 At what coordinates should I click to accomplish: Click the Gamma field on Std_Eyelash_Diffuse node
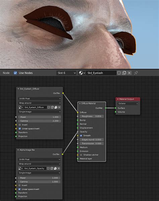click(39, 121)
